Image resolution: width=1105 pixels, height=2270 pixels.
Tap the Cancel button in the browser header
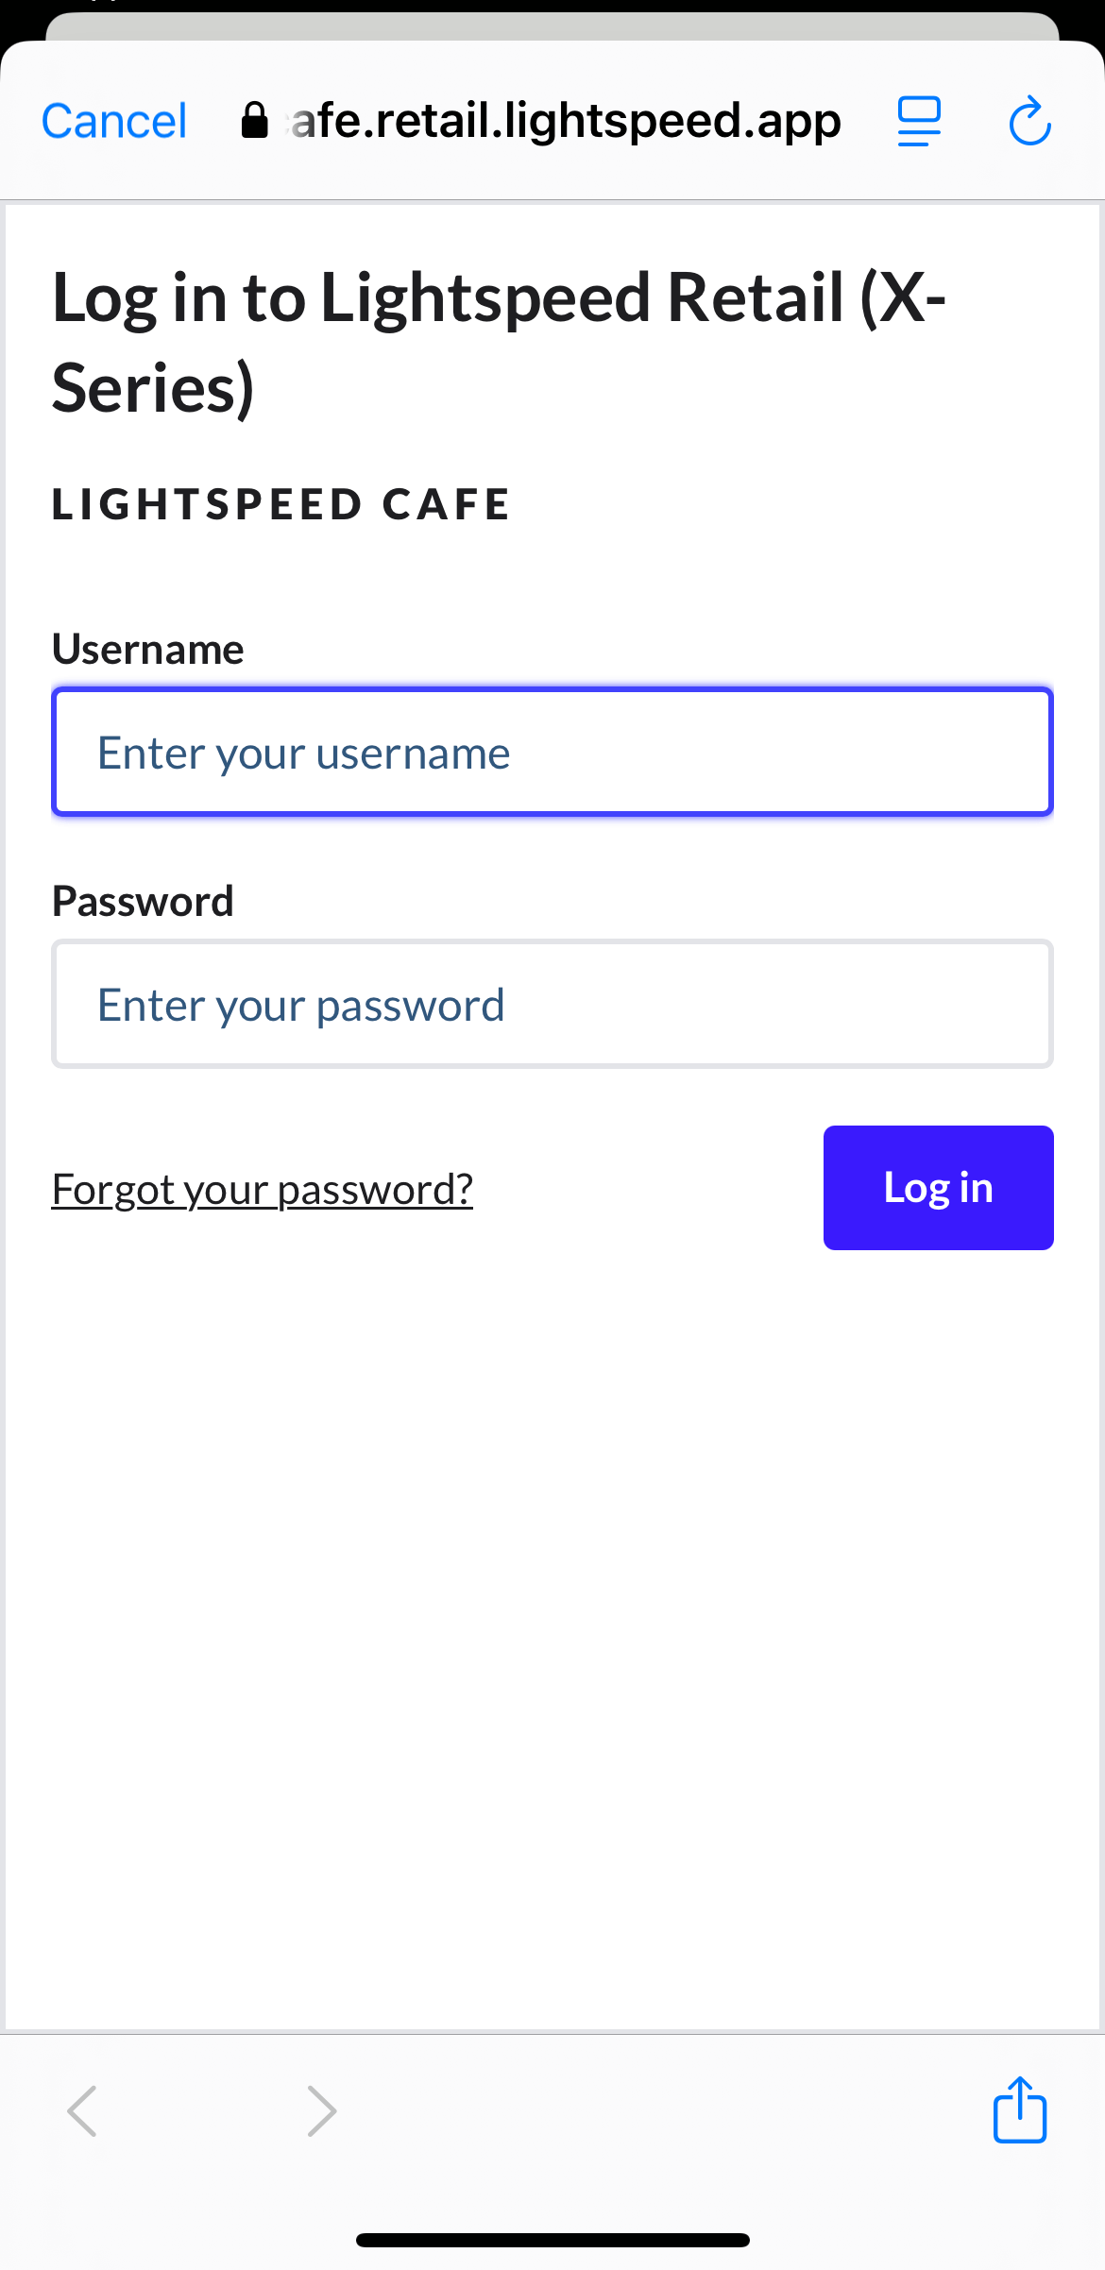click(114, 122)
